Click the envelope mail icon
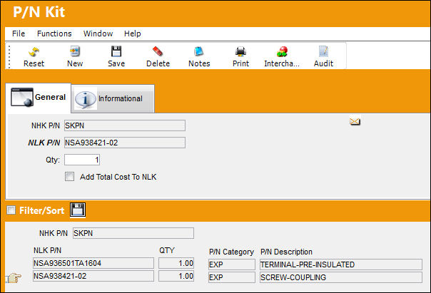Screen dimensions: 431x293 point(355,121)
